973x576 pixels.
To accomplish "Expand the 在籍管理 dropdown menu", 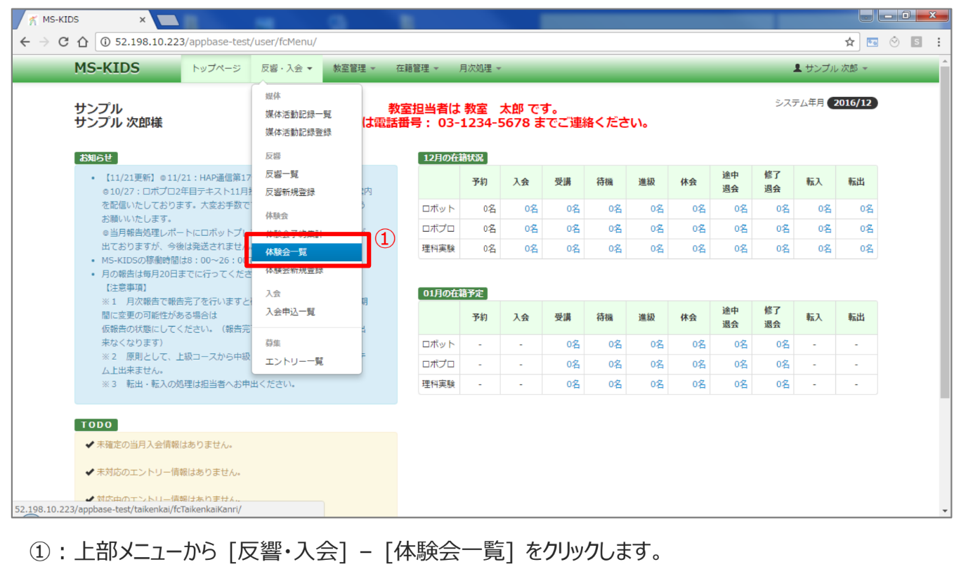I will (417, 69).
